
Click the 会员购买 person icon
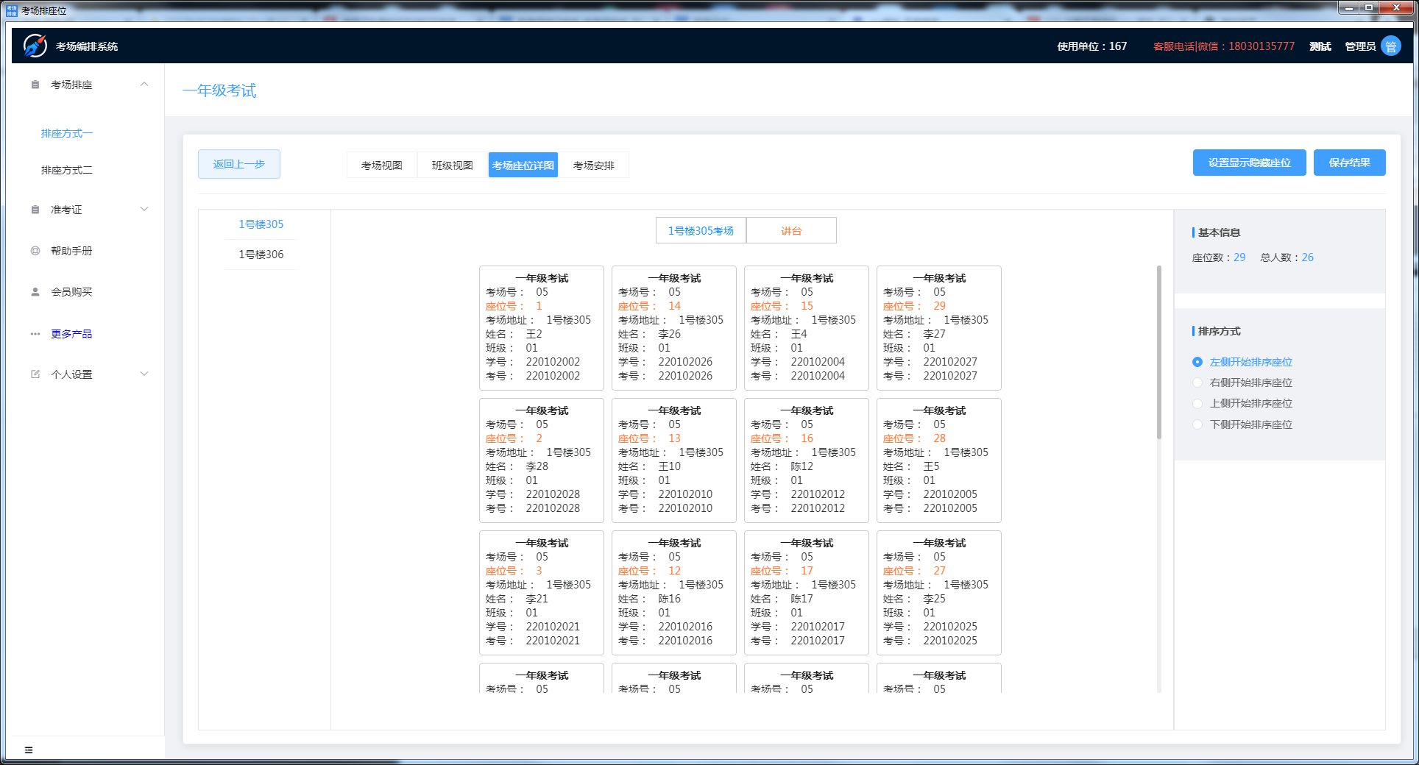coord(35,292)
